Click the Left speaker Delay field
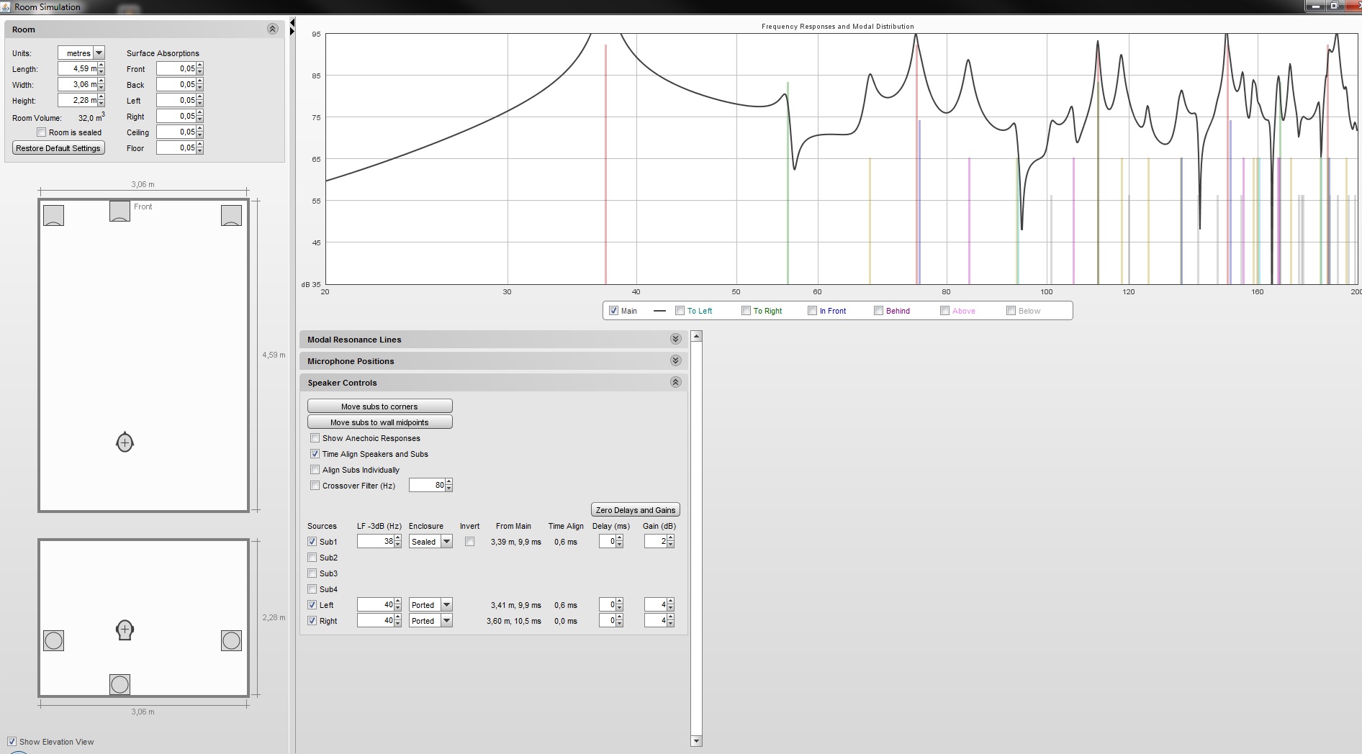This screenshot has height=754, width=1362. (x=608, y=605)
